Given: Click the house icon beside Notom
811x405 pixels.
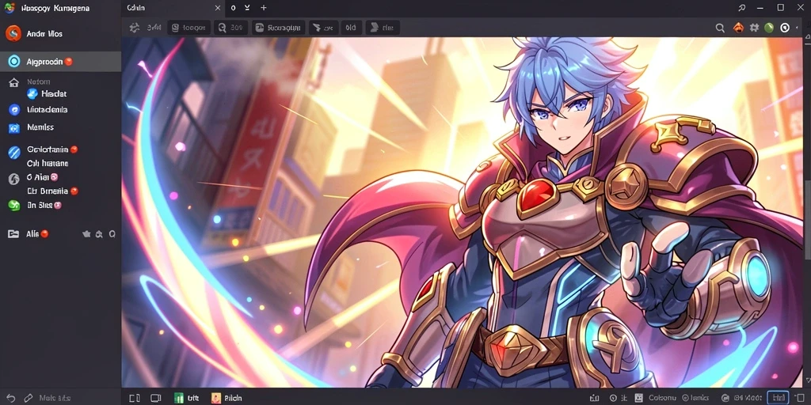Looking at the screenshot, I should pyautogui.click(x=14, y=82).
